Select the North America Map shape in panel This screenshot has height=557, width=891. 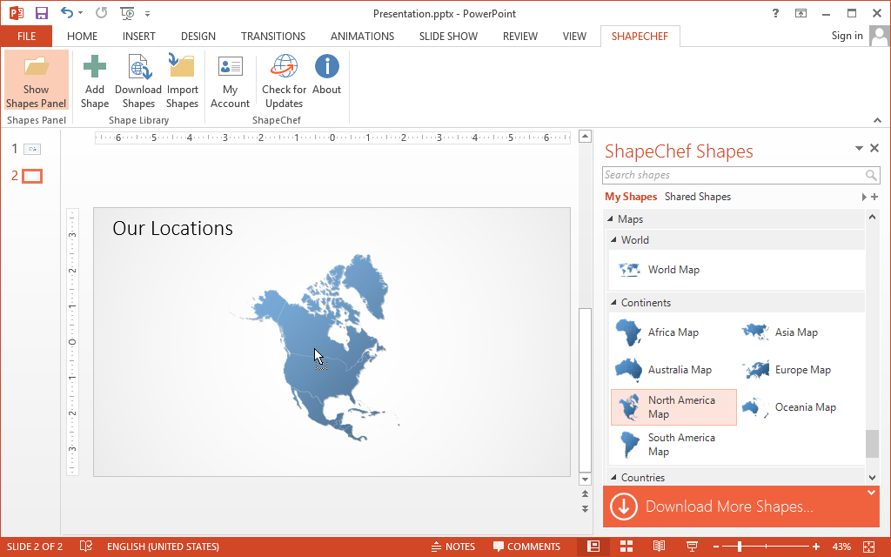(x=673, y=407)
